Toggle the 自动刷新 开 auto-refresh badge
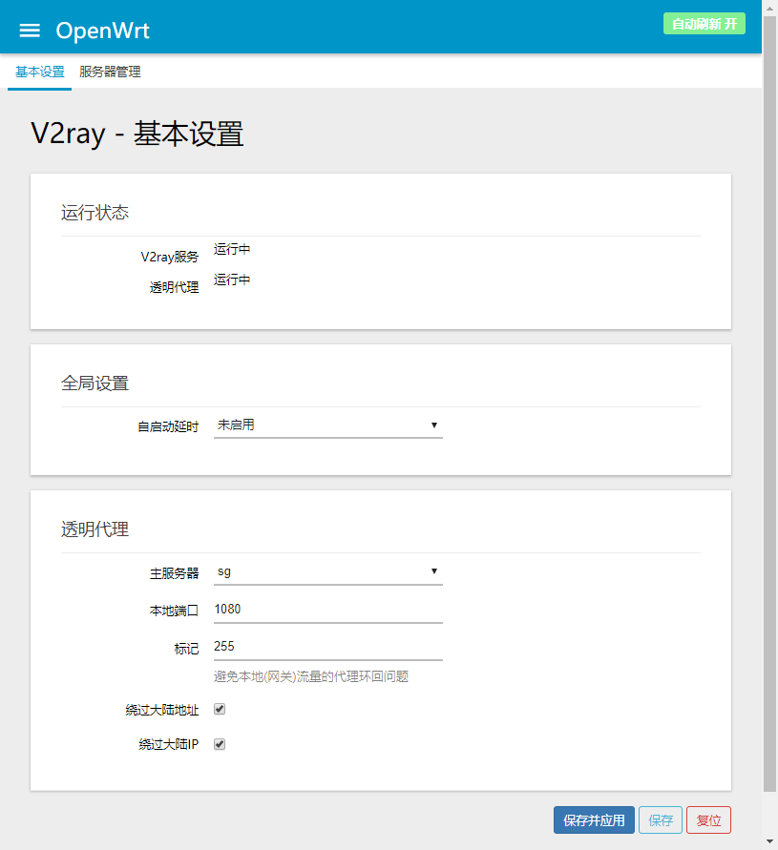The width and height of the screenshot is (778, 850). (x=704, y=24)
